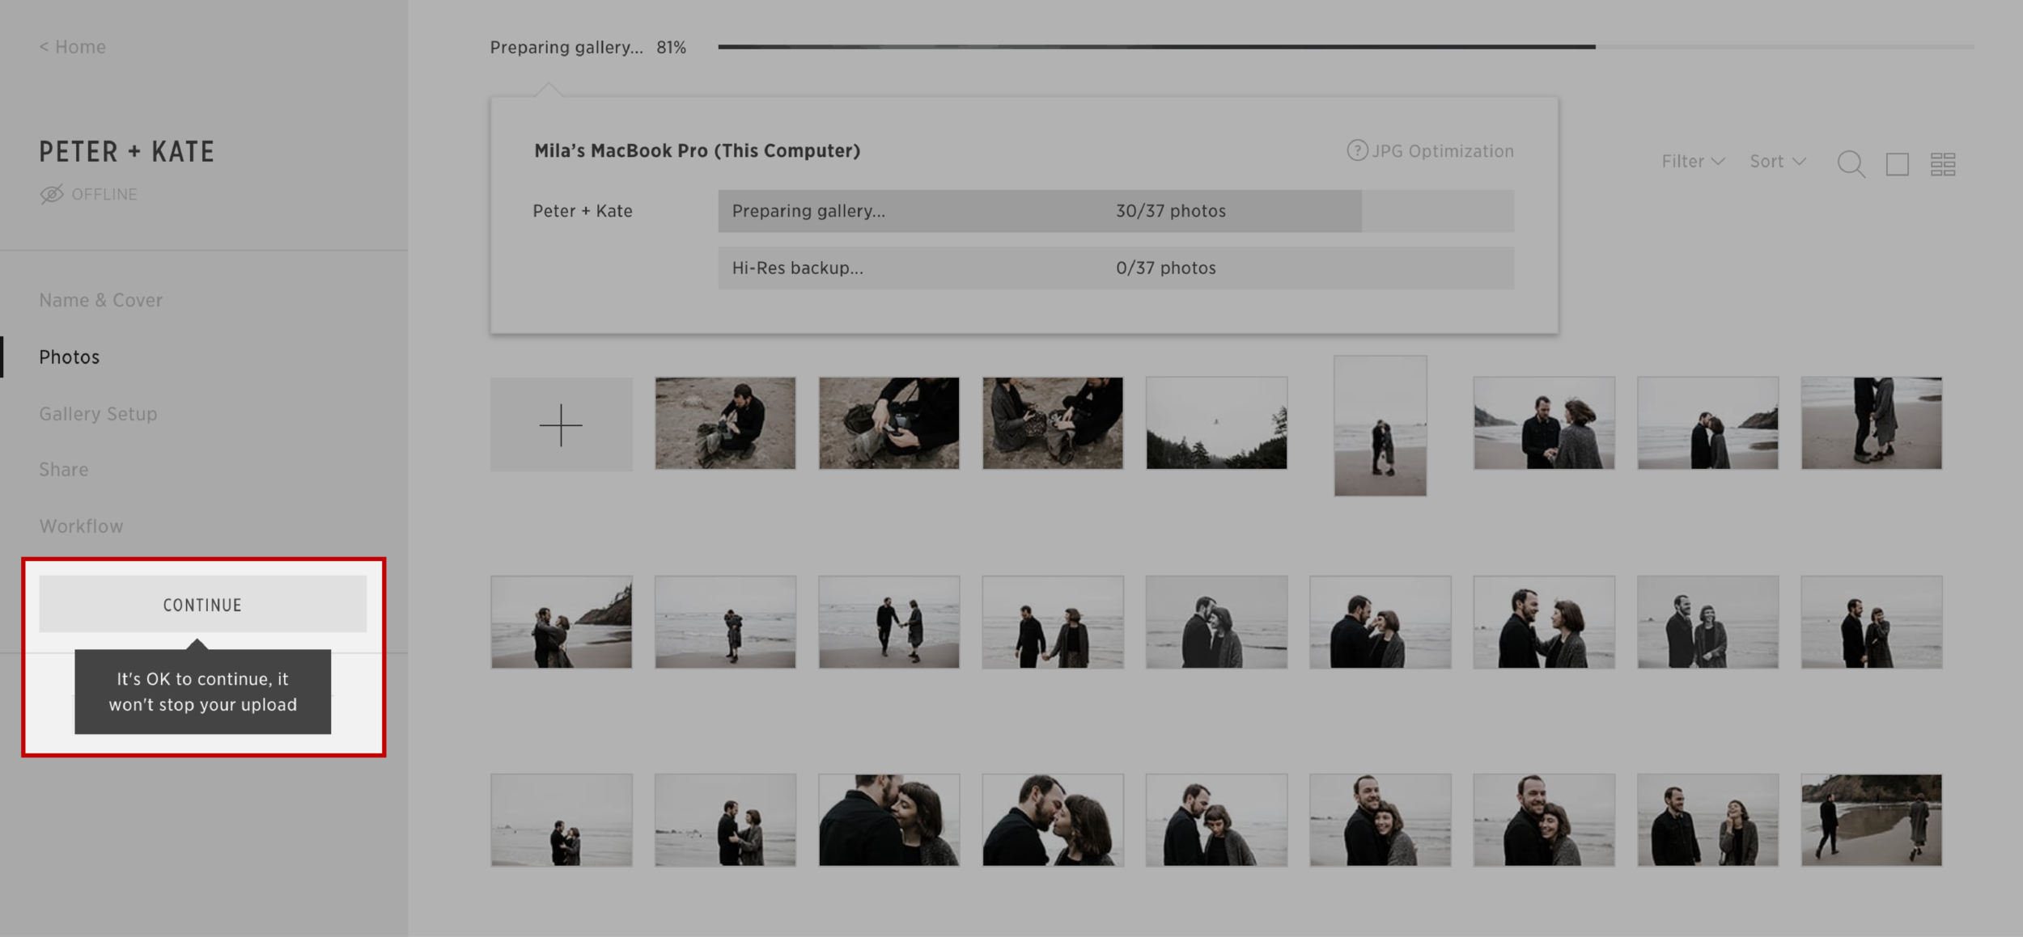The image size is (2023, 937).
Task: Go back via the Home link
Action: click(x=73, y=47)
